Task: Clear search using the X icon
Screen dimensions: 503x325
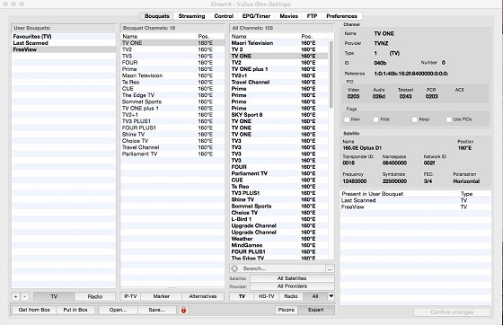Action: (x=234, y=268)
